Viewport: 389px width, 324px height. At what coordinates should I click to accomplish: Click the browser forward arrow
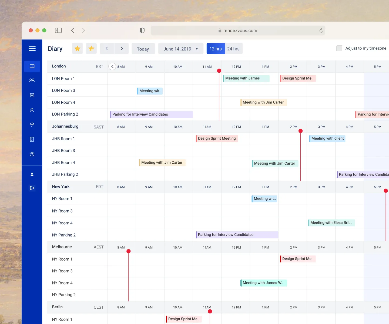pos(83,31)
